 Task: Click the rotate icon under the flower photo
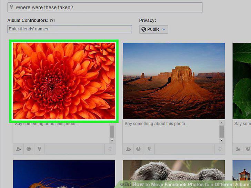pos(110,149)
